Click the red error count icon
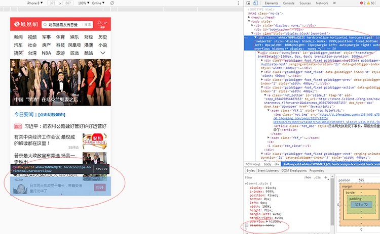Screen dimensions: 380x234 (361, 3)
